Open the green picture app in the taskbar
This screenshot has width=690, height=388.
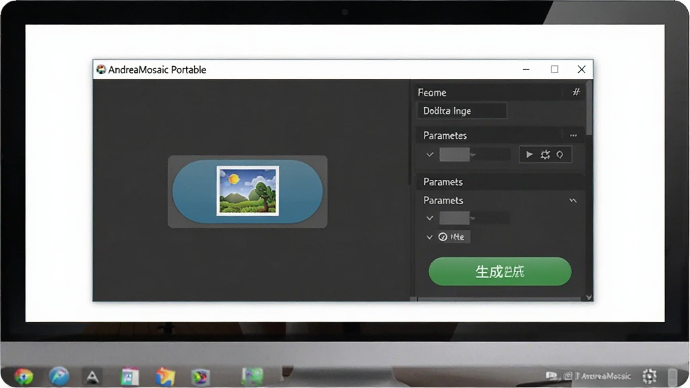tap(253, 377)
